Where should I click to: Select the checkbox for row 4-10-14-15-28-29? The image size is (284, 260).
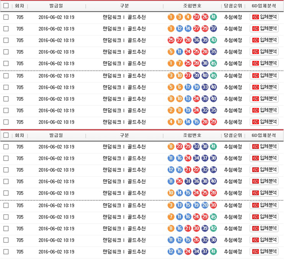click(6, 122)
